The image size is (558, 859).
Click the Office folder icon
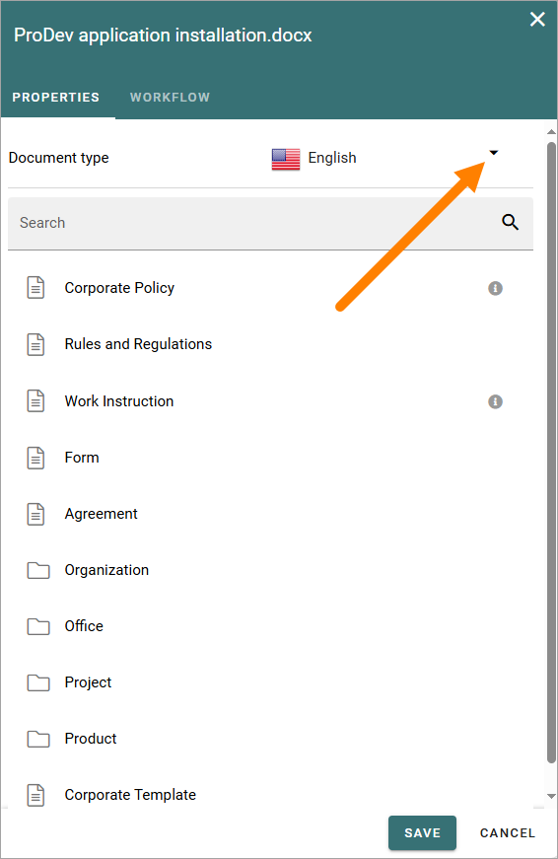[x=38, y=626]
